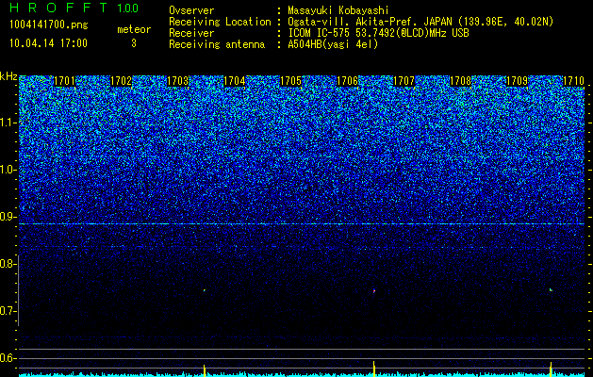Click the 1702 time marker
The width and height of the screenshot is (593, 377).
click(x=122, y=81)
